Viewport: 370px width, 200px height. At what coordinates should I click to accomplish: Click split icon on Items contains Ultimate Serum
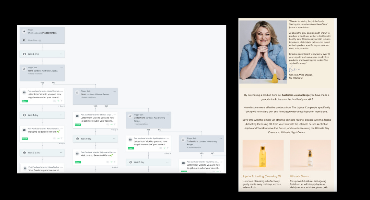(77, 93)
